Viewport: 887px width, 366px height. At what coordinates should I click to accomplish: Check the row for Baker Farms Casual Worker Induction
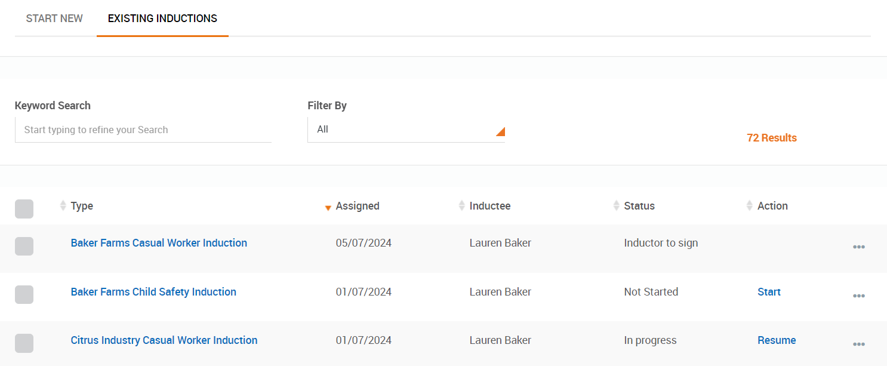tap(24, 246)
